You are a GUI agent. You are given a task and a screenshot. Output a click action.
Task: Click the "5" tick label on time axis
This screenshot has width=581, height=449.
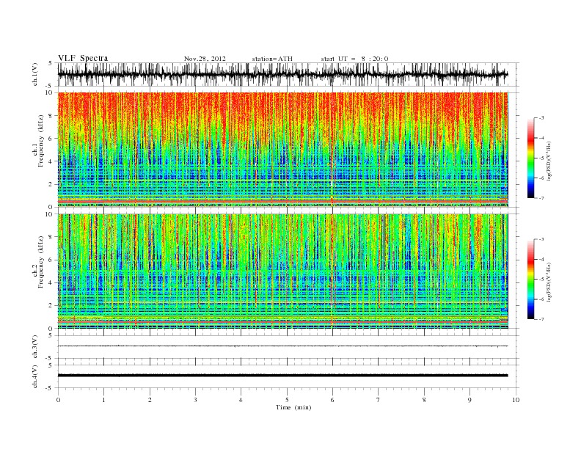point(287,400)
